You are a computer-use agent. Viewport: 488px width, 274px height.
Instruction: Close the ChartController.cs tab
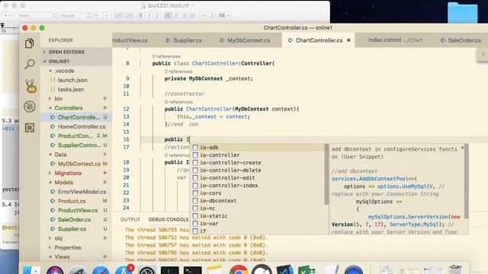pyautogui.click(x=348, y=40)
